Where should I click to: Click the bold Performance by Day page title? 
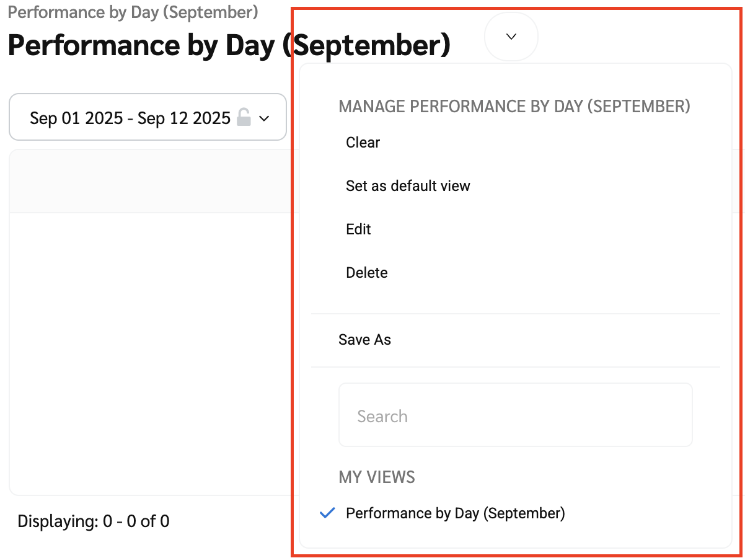coord(149,45)
